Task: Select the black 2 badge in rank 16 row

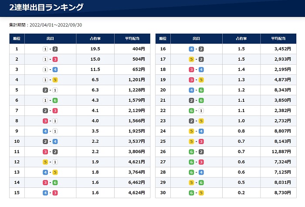Action: [x=201, y=49]
